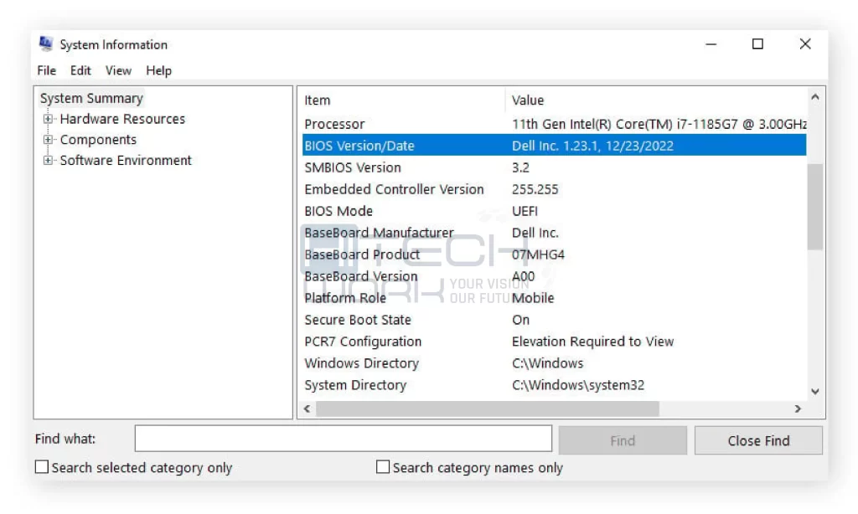This screenshot has height=514, width=858.
Task: Click the 'C:\Windows\system32' value
Action: [578, 385]
